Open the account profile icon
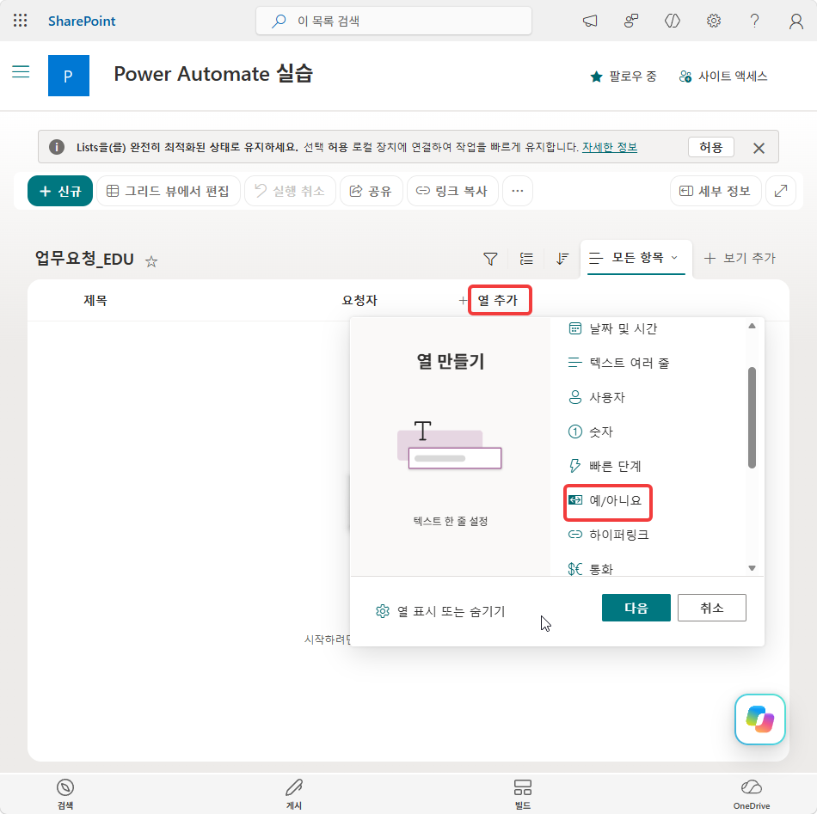Image resolution: width=817 pixels, height=814 pixels. tap(795, 21)
